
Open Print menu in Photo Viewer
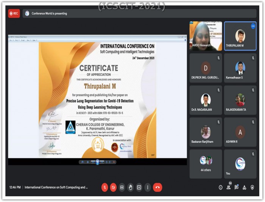click(17, 40)
